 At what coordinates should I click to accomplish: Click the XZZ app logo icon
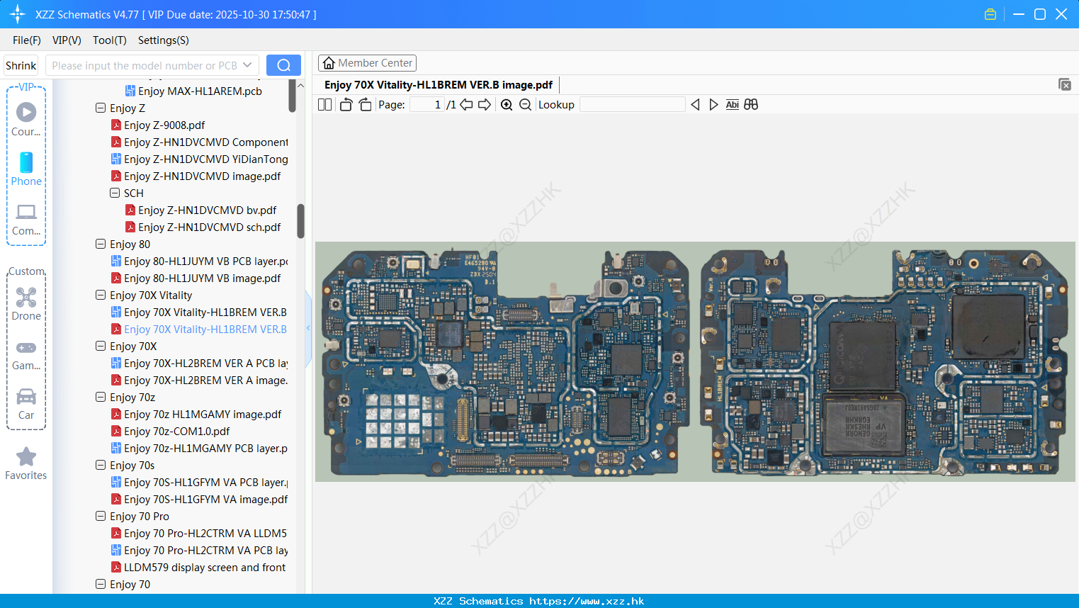(x=17, y=14)
